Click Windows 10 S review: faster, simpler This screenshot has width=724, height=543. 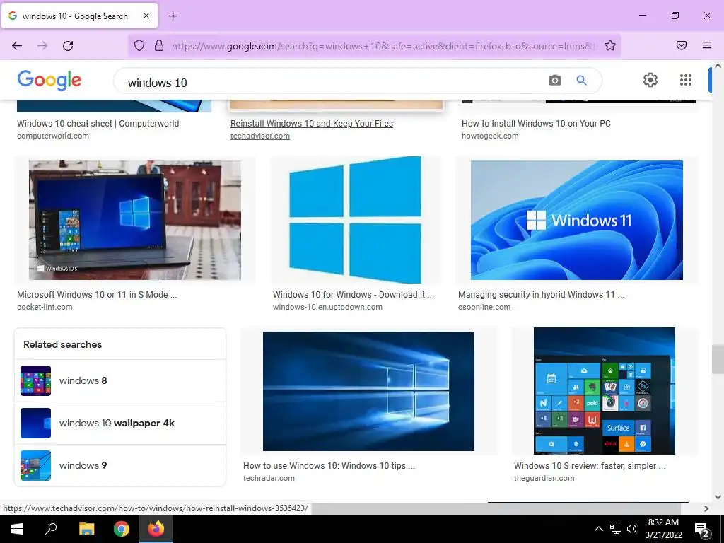pos(590,466)
